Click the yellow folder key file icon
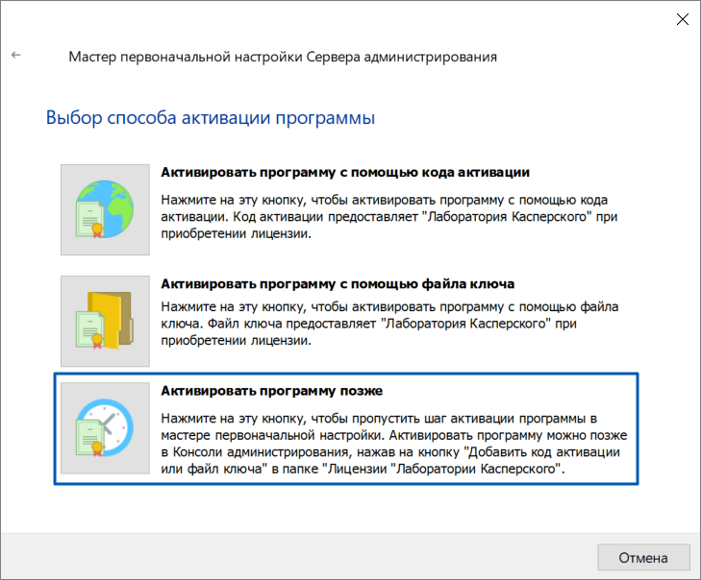 coord(105,321)
